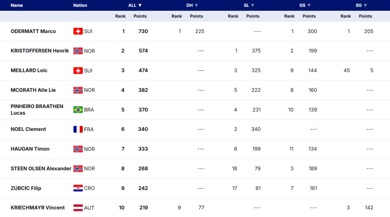
Task: Click Switzerland flag beside ODERMATT Marco
Action: pos(78,31)
